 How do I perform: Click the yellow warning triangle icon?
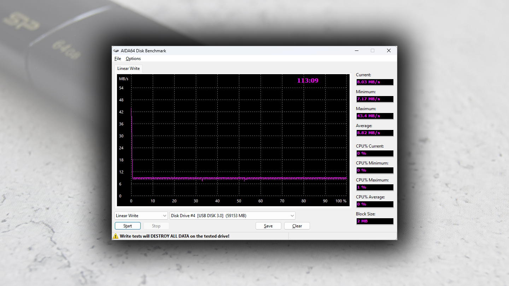116,236
